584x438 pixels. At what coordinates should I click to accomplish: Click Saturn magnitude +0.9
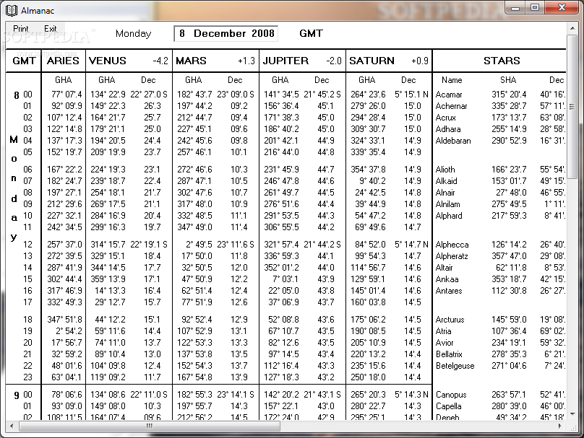[x=420, y=61]
